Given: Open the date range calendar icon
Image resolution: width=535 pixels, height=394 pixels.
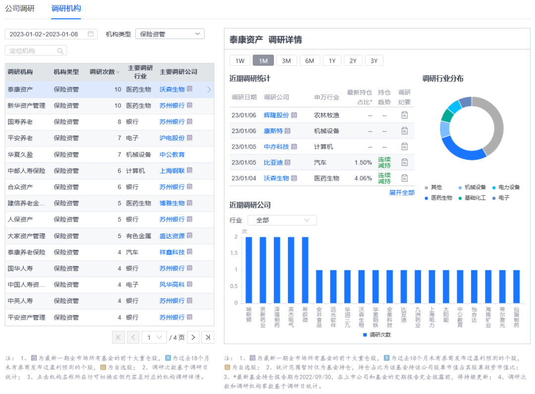Looking at the screenshot, I should coord(91,34).
